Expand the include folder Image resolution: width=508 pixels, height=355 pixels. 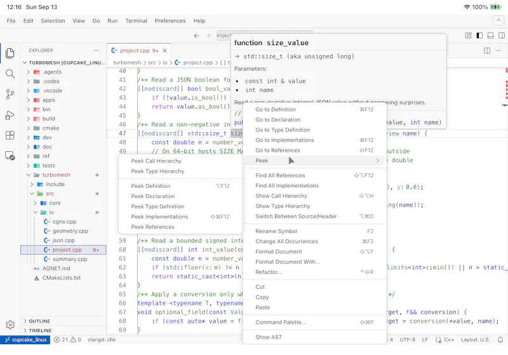[x=32, y=184]
